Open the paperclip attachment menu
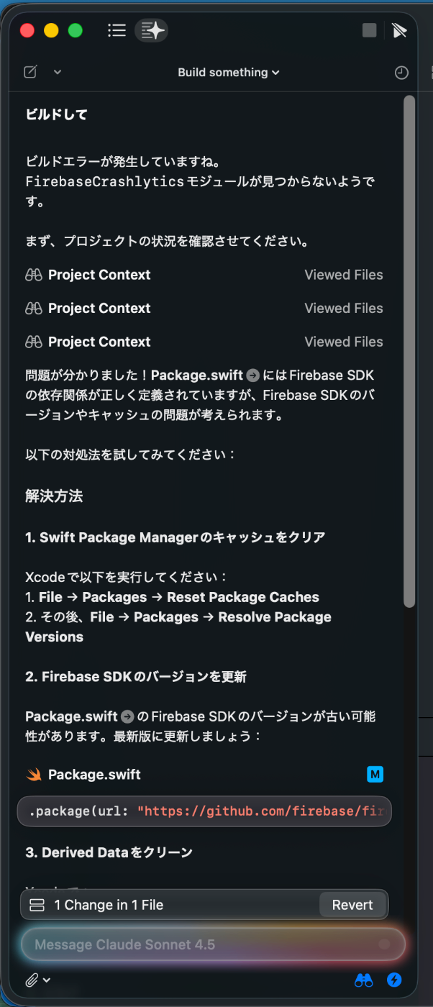 (x=32, y=980)
